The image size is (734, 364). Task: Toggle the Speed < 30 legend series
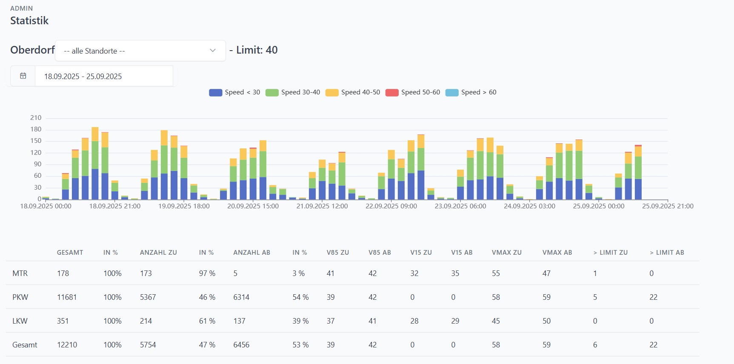(x=234, y=92)
